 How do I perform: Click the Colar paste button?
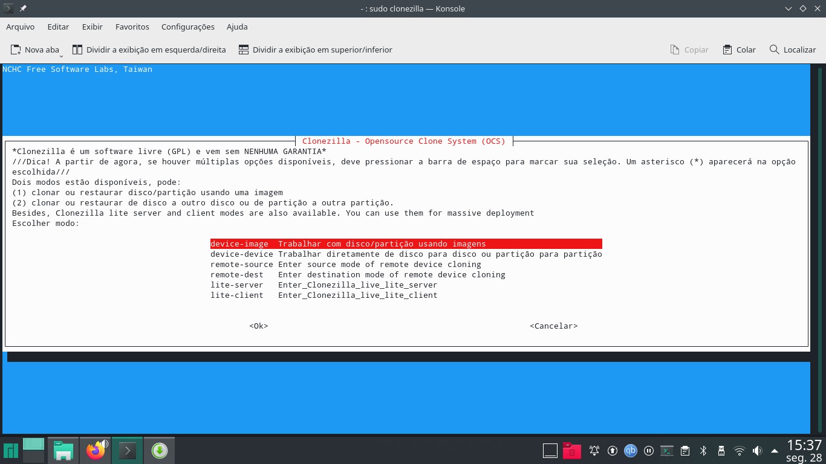click(x=739, y=50)
